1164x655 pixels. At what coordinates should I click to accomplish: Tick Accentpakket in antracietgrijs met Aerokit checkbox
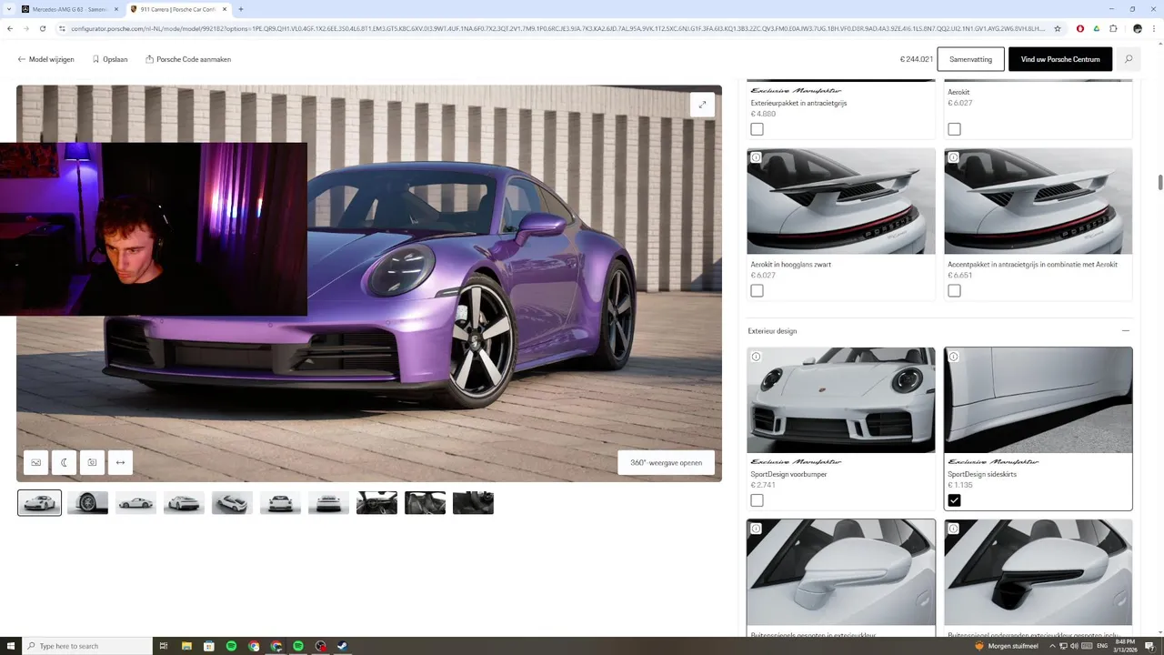[x=954, y=291]
